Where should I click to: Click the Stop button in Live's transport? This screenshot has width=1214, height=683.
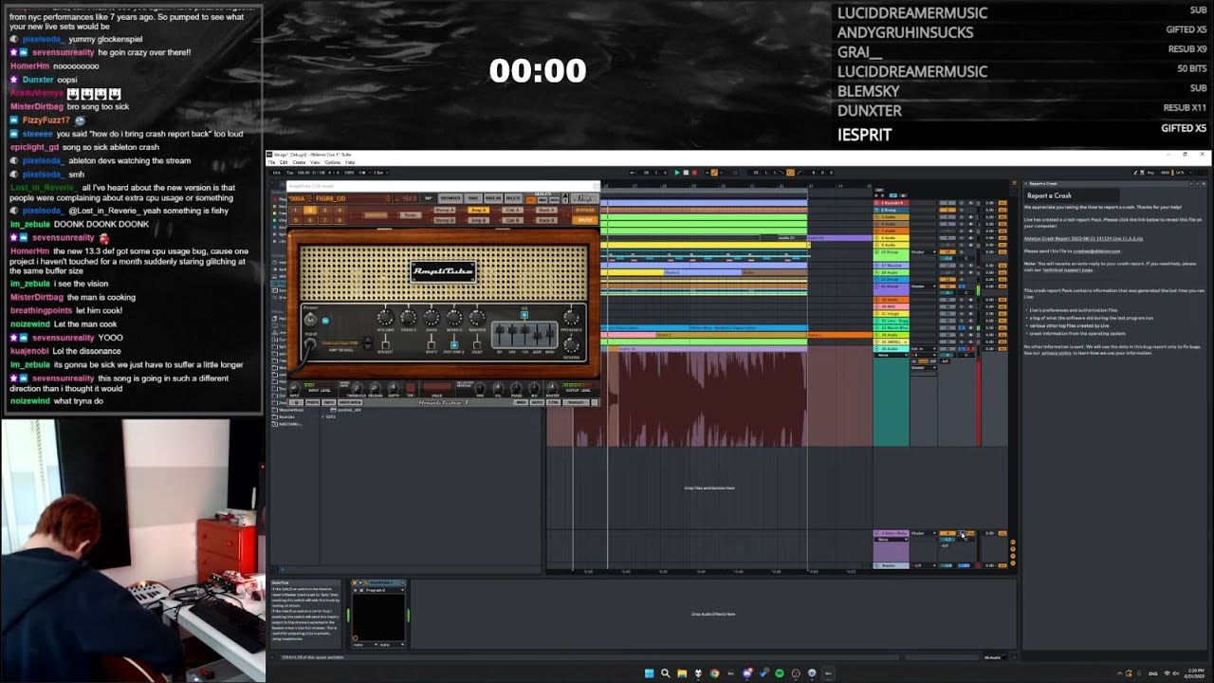[x=686, y=173]
